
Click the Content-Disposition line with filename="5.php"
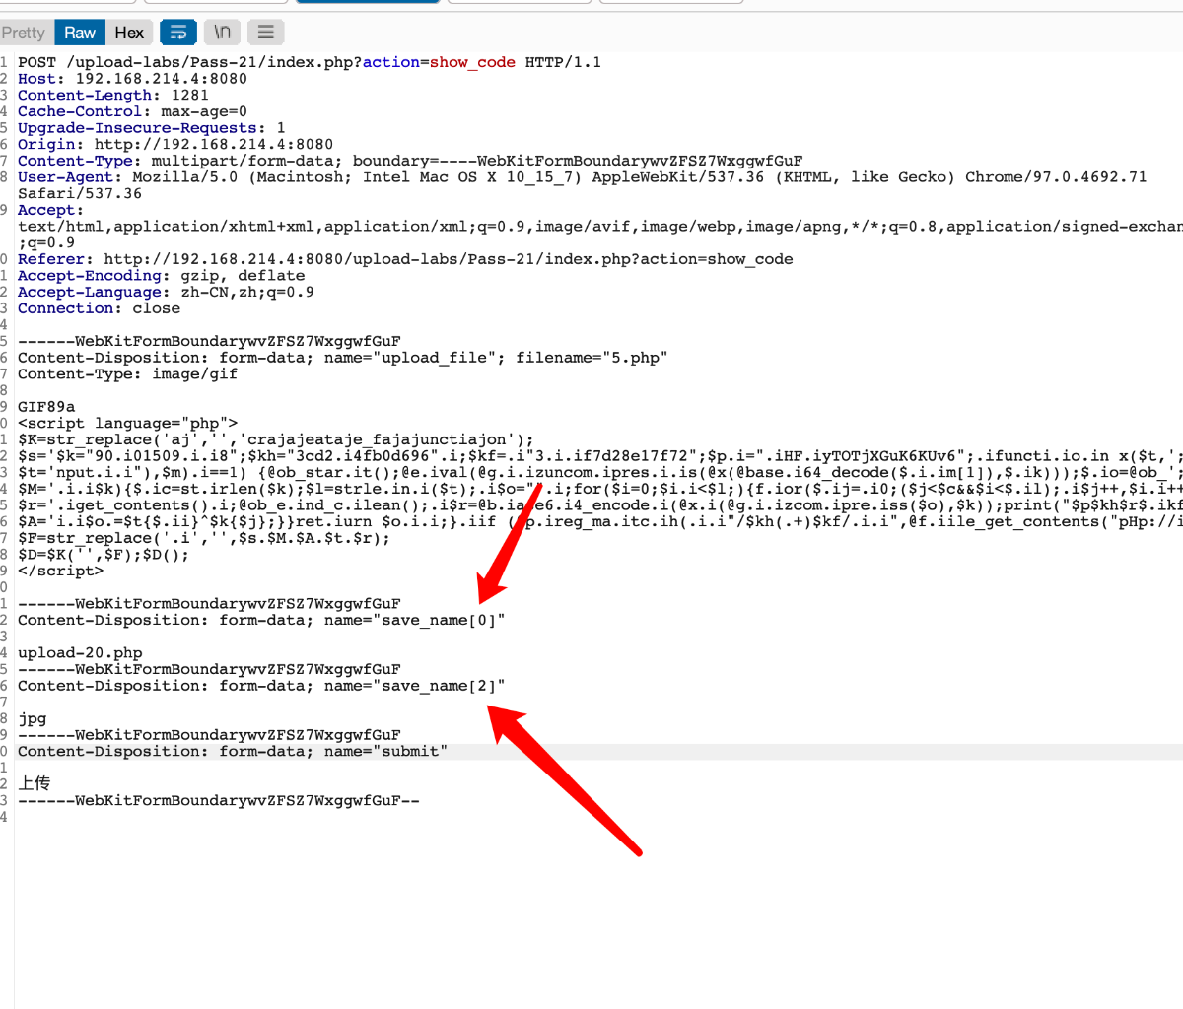343,358
